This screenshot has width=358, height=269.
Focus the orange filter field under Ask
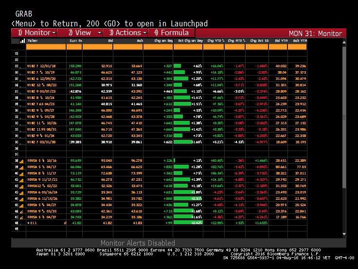point(128,47)
